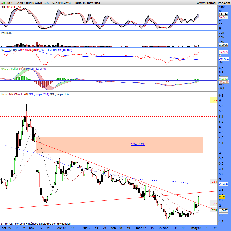This screenshot has height=231, width=231.
Task: Click the 2.992K volume value box
Action: pos(223,45)
